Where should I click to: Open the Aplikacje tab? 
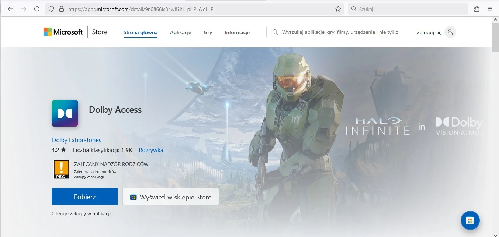181,32
